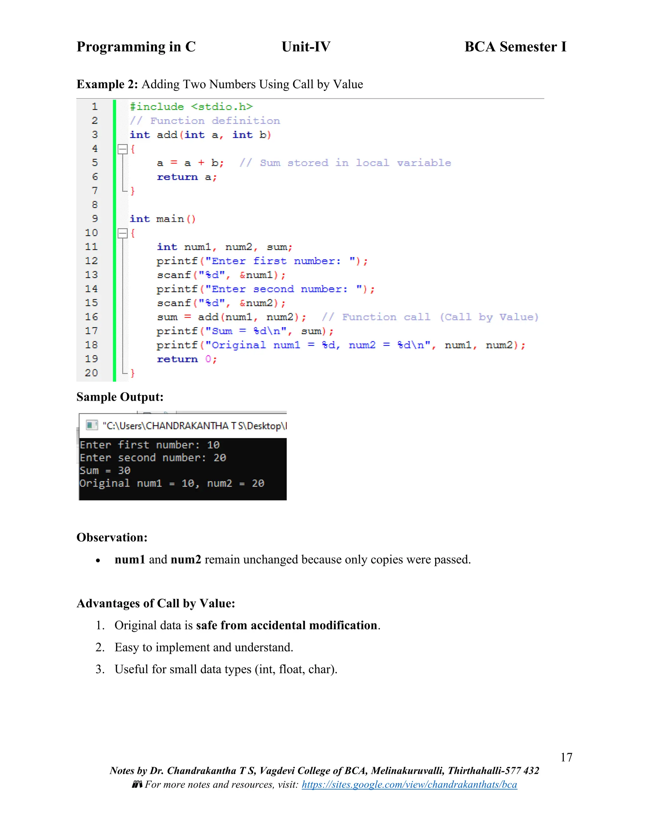The width and height of the screenshot is (649, 840).
Task: Click the scanf '&num2' line
Action: pos(221,303)
